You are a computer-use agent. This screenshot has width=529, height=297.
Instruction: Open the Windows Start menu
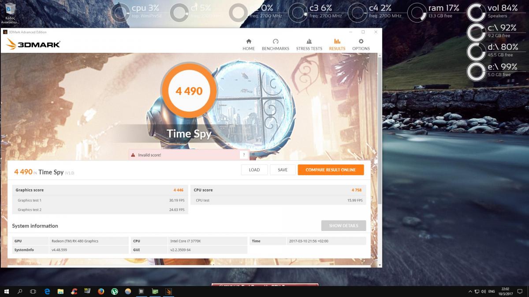[7, 291]
